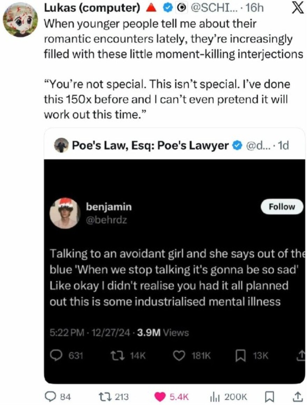Bookmark Lukas's post
This screenshot has width=307, height=405.
coord(269,396)
